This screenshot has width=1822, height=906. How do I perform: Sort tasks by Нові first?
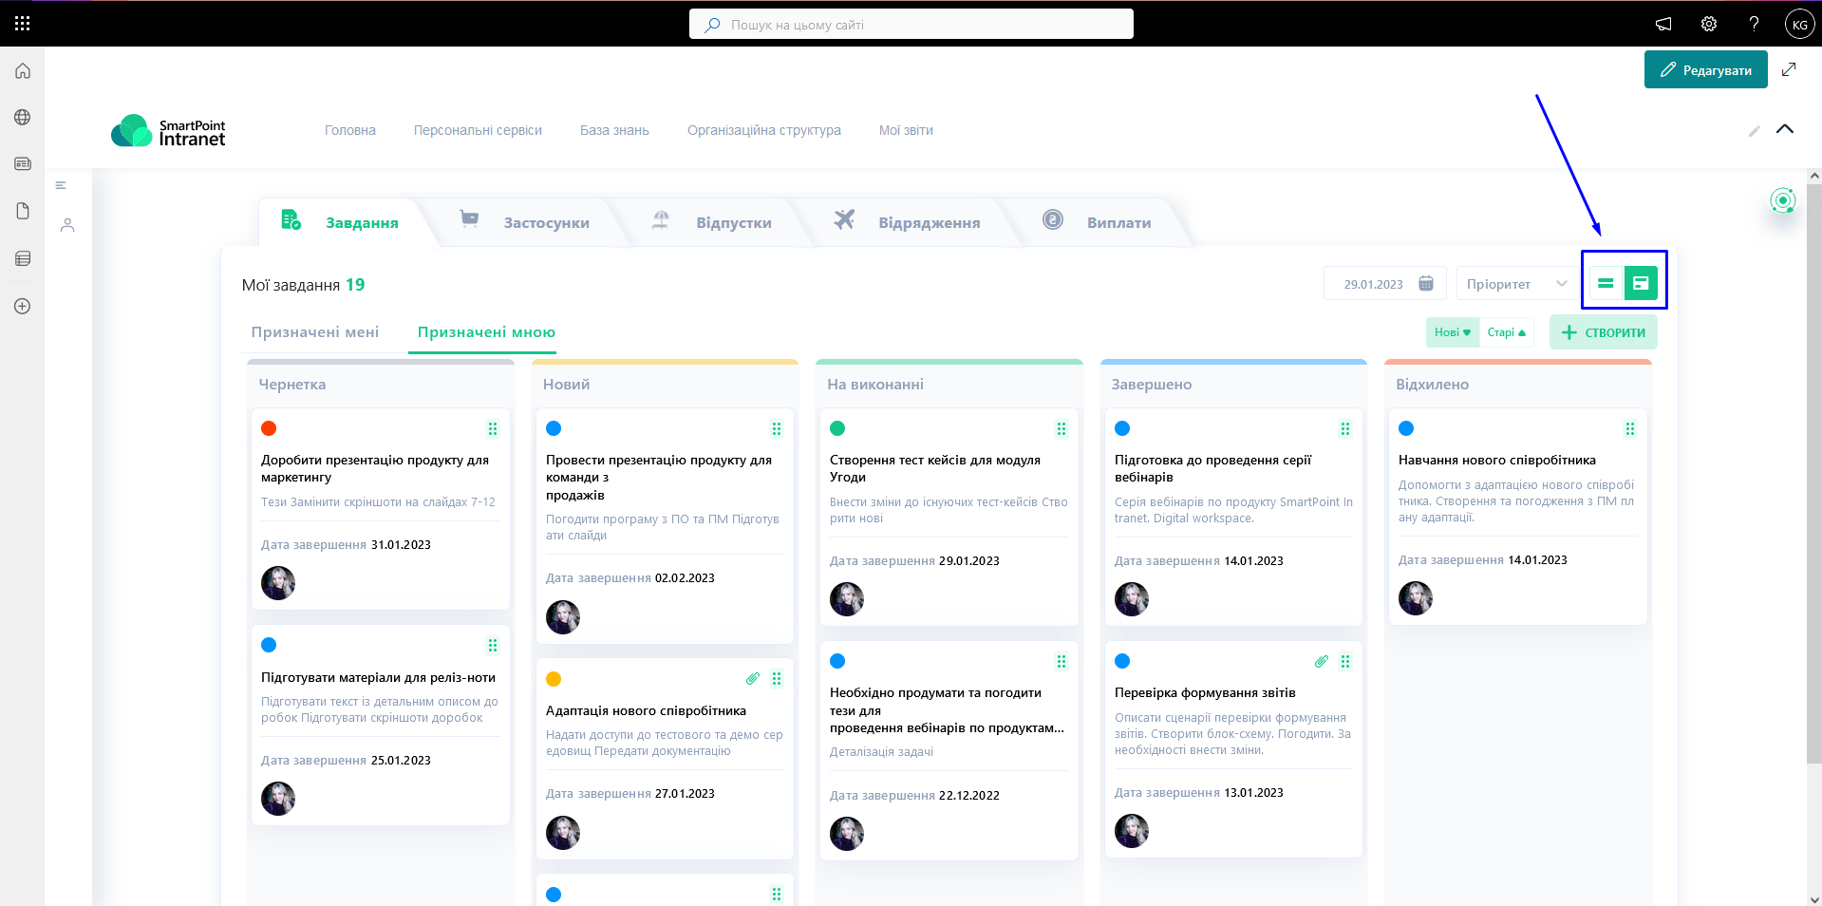[1452, 332]
